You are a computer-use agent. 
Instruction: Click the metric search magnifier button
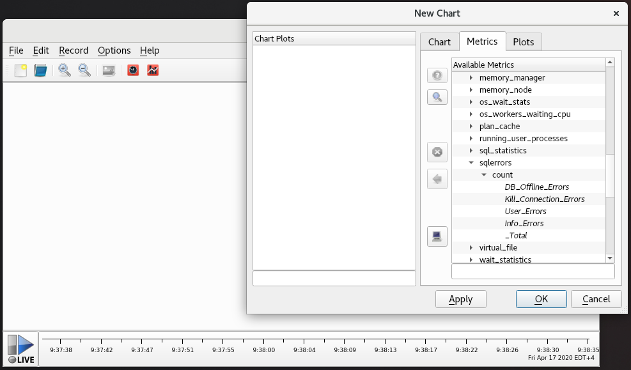coord(437,96)
